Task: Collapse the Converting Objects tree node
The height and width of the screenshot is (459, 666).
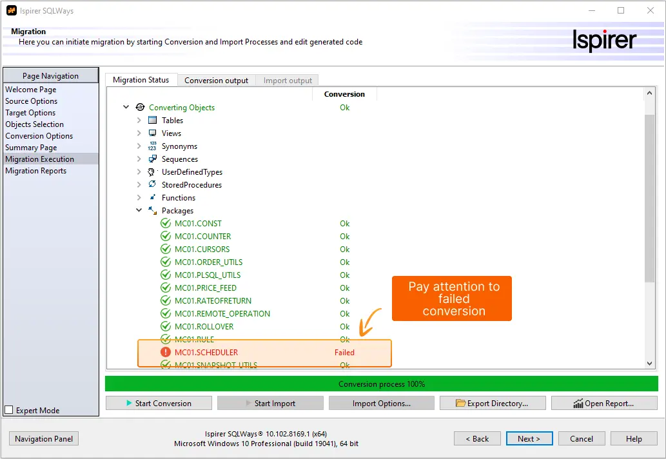Action: click(x=126, y=107)
